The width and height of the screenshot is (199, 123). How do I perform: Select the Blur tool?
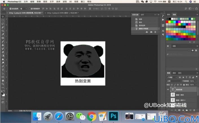pyautogui.click(x=3, y=59)
